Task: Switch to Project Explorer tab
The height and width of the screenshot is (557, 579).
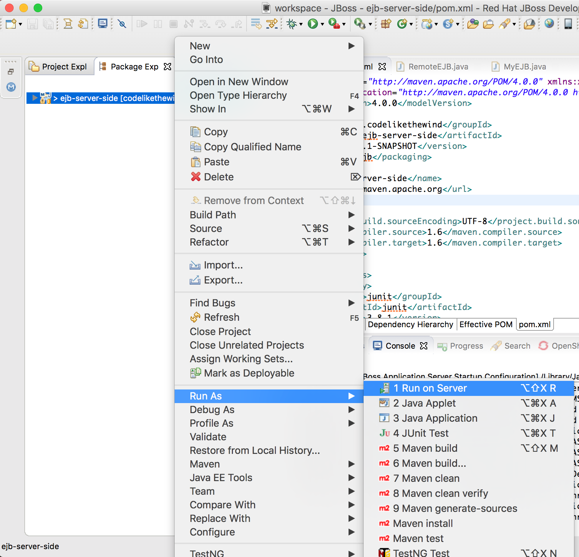Action: [x=59, y=67]
